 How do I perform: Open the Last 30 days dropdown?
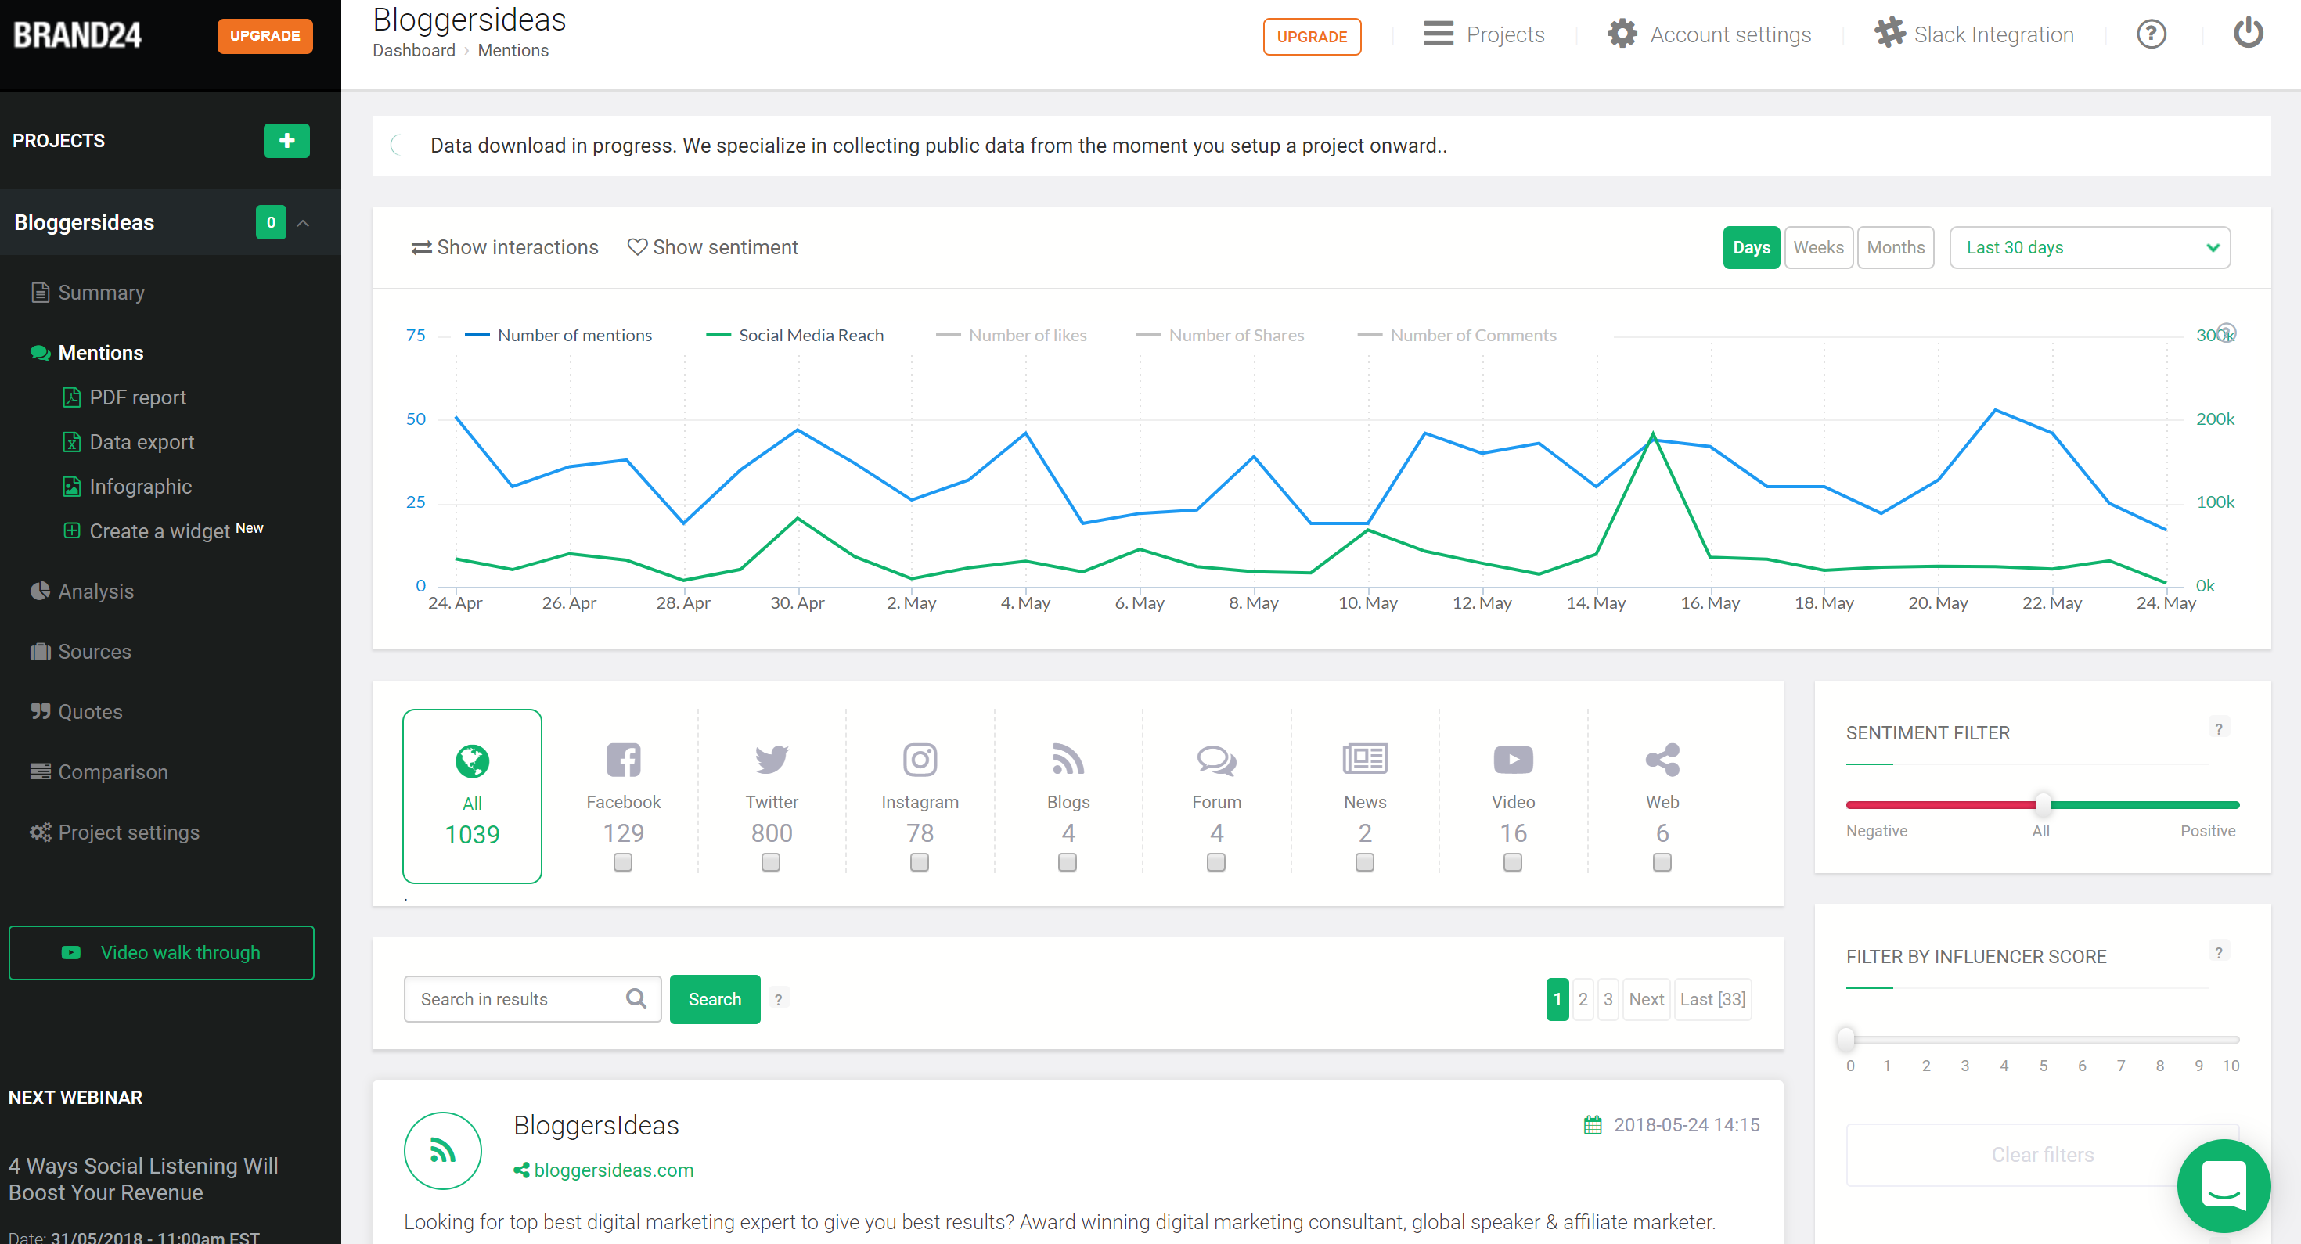click(x=2088, y=247)
